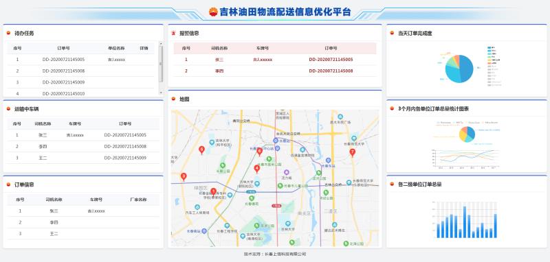Click the 汽车工人体育场 map icon
The height and width of the screenshot is (262, 550).
[197, 207]
